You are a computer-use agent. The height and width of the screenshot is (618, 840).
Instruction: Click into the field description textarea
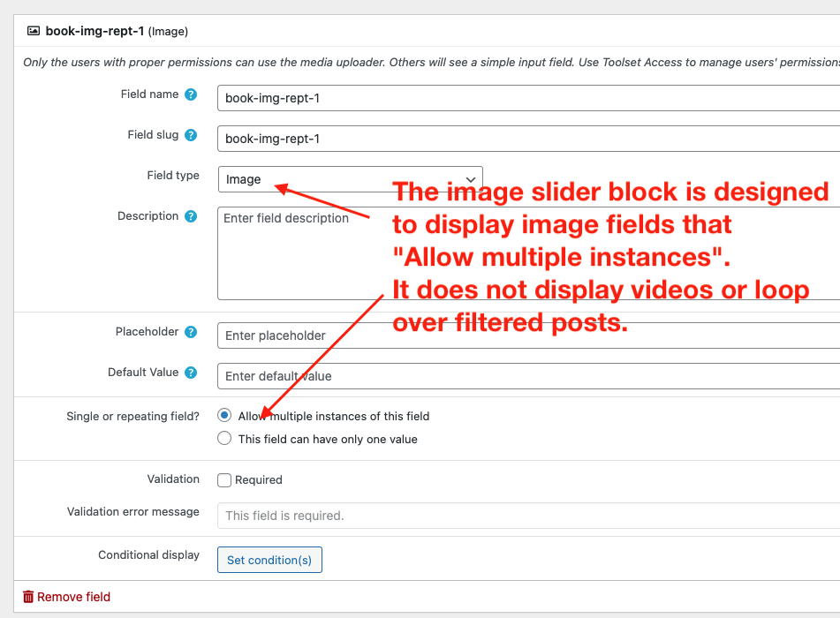tap(528, 253)
